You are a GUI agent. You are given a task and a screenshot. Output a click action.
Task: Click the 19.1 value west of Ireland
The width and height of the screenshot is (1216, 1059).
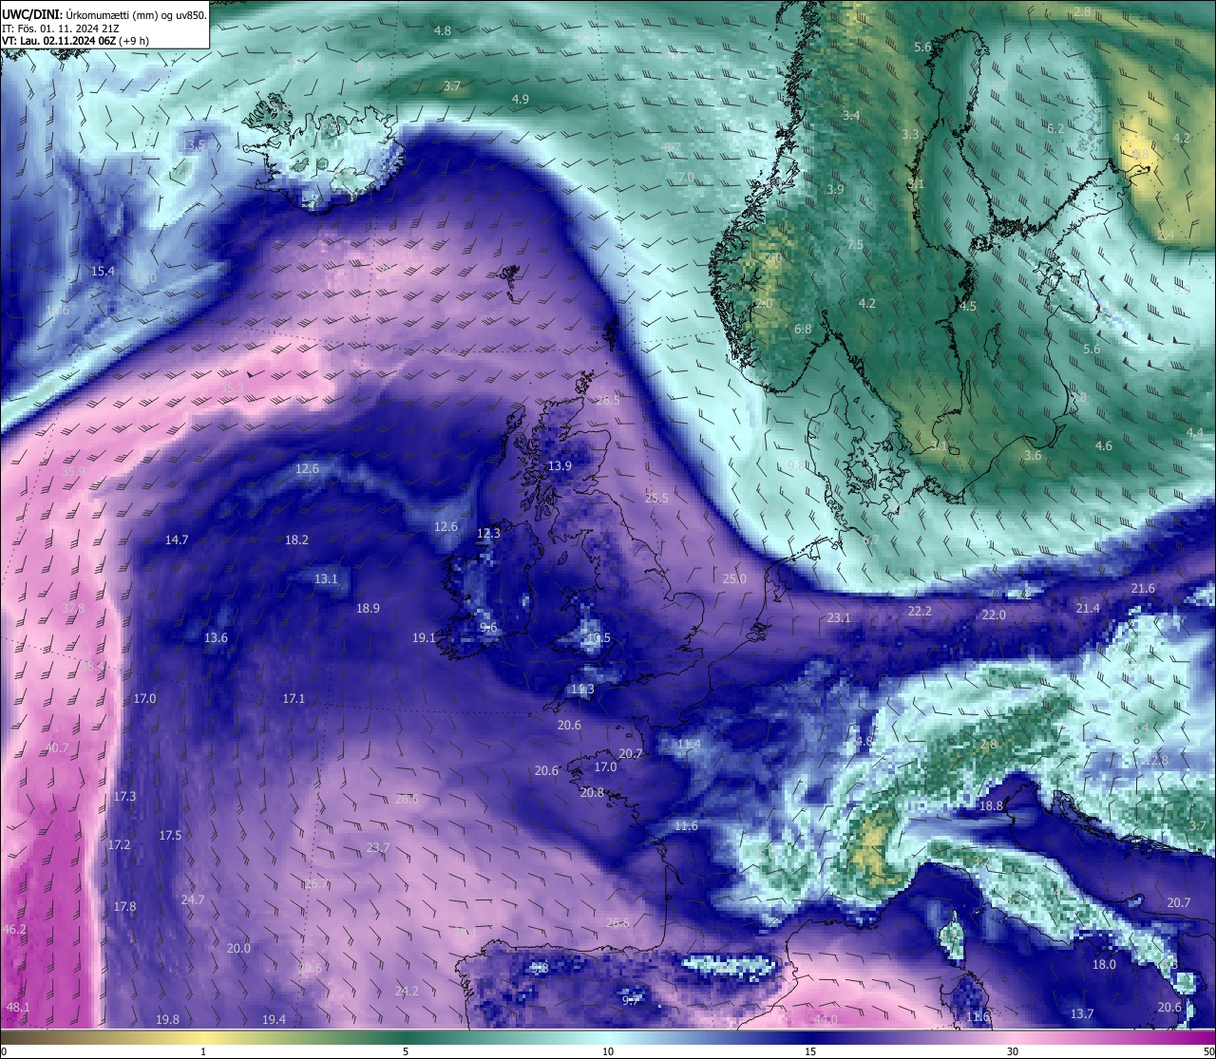click(x=424, y=638)
